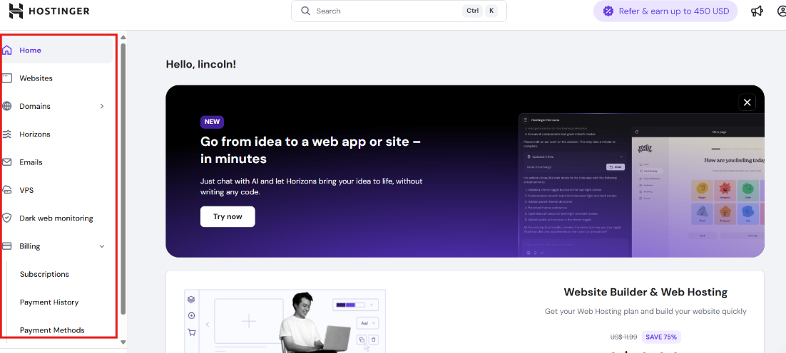The image size is (786, 353).
Task: Open Payment History under Billing
Action: click(49, 302)
